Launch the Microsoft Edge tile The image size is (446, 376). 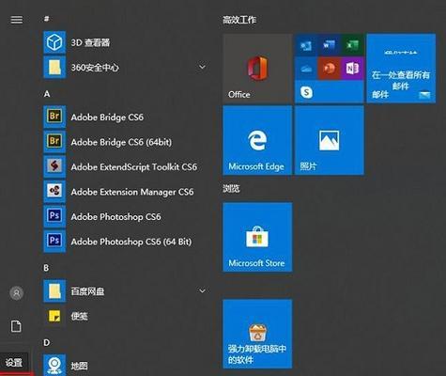(x=257, y=140)
